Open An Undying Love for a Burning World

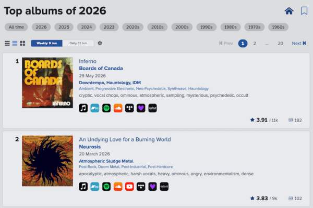[x=125, y=139]
